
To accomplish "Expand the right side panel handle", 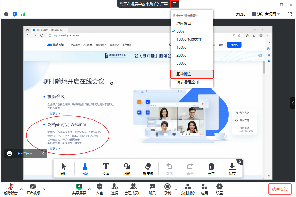I will (293, 103).
